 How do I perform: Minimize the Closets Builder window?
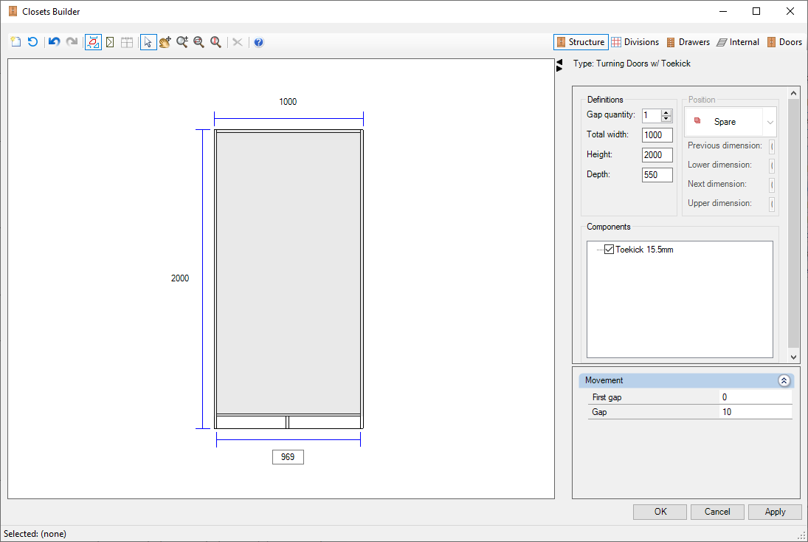(x=723, y=11)
